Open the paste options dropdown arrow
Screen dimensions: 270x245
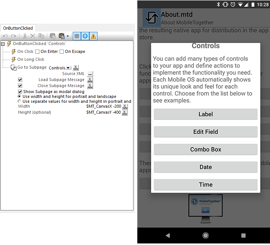pyautogui.click(x=67, y=36)
